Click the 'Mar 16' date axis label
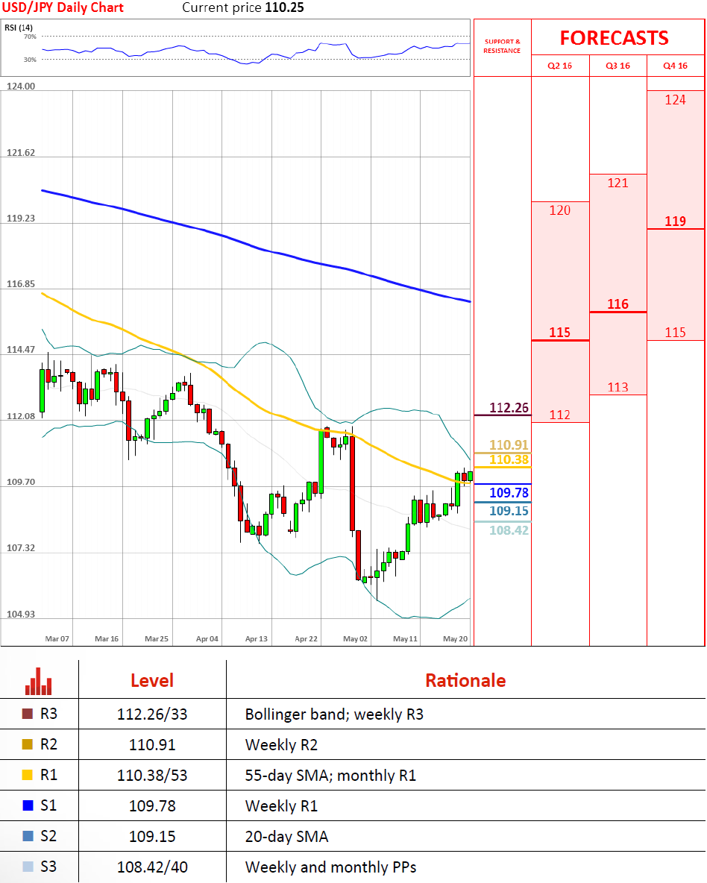The width and height of the screenshot is (707, 883). click(107, 638)
